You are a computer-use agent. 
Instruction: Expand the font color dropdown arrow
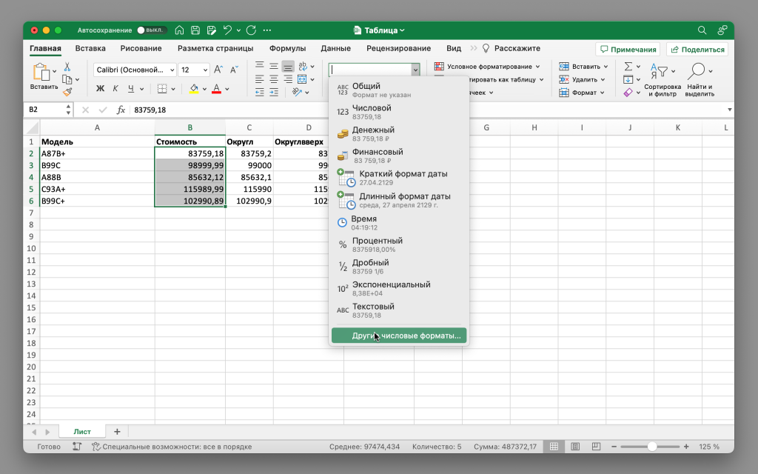tap(227, 89)
